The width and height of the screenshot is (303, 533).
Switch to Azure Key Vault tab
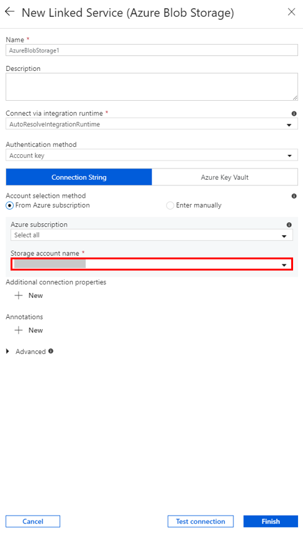[x=225, y=177]
